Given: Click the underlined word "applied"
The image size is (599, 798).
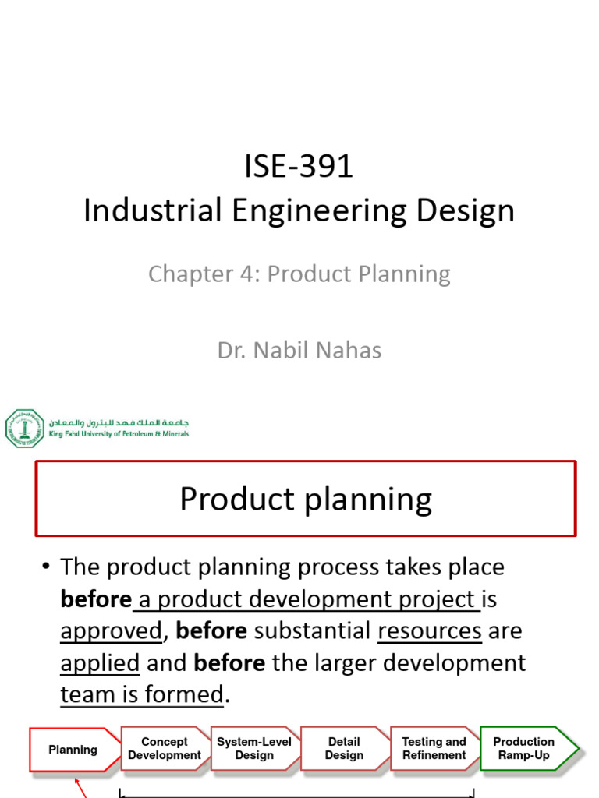Looking at the screenshot, I should (100, 663).
